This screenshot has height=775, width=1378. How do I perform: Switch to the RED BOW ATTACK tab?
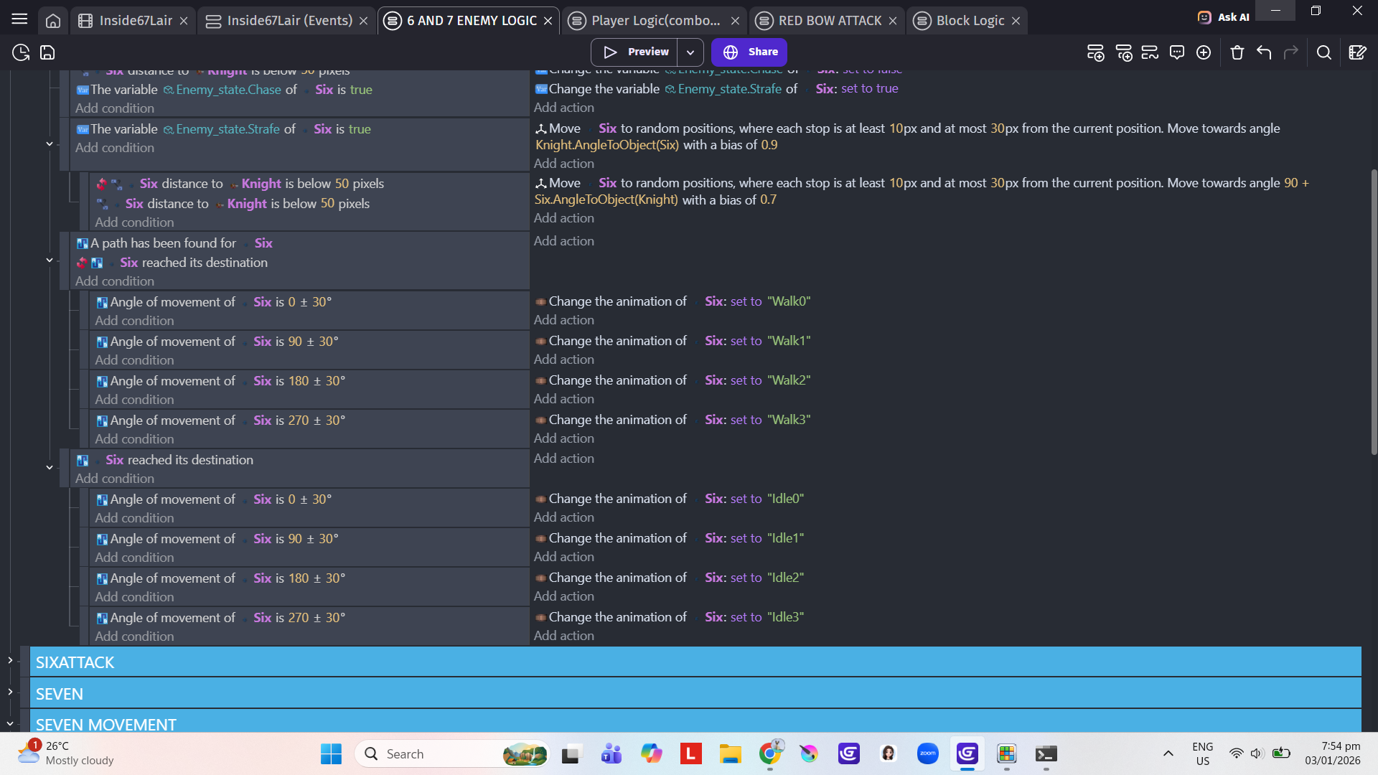coord(829,21)
